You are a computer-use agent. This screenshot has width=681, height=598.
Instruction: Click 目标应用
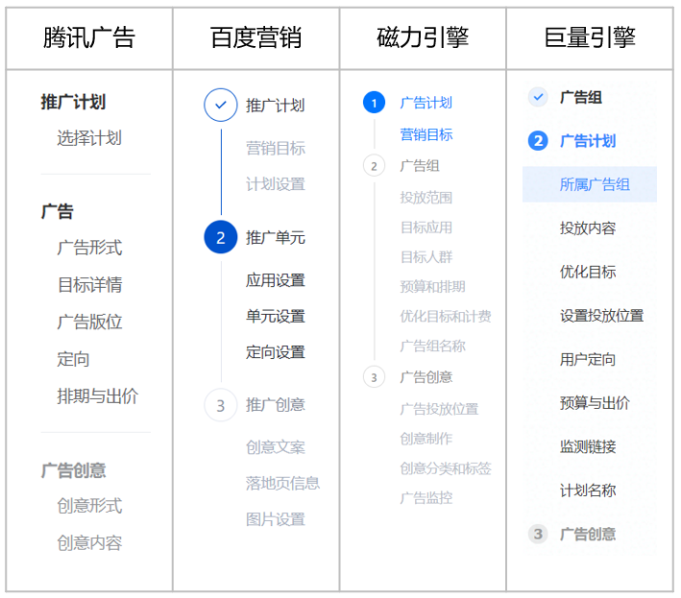point(426,227)
